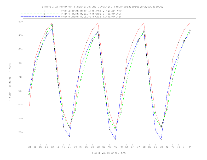Click the circle marker on the green legend line
Image resolution: width=207 pixels, height=160 pixels.
(x=44, y=14)
